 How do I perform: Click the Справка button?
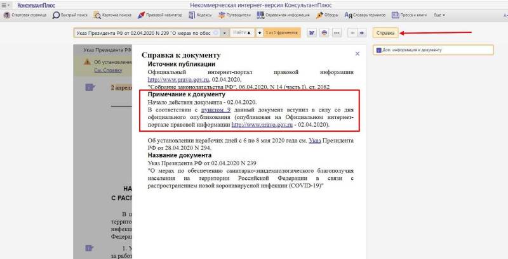pos(385,32)
